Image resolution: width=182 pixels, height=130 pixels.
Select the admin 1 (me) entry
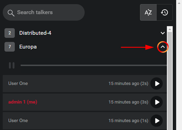tap(85, 102)
